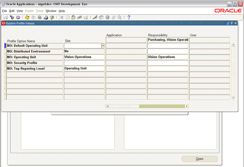Screen dimensions: 244x167
Task: Open the View menu
Action: point(20,11)
